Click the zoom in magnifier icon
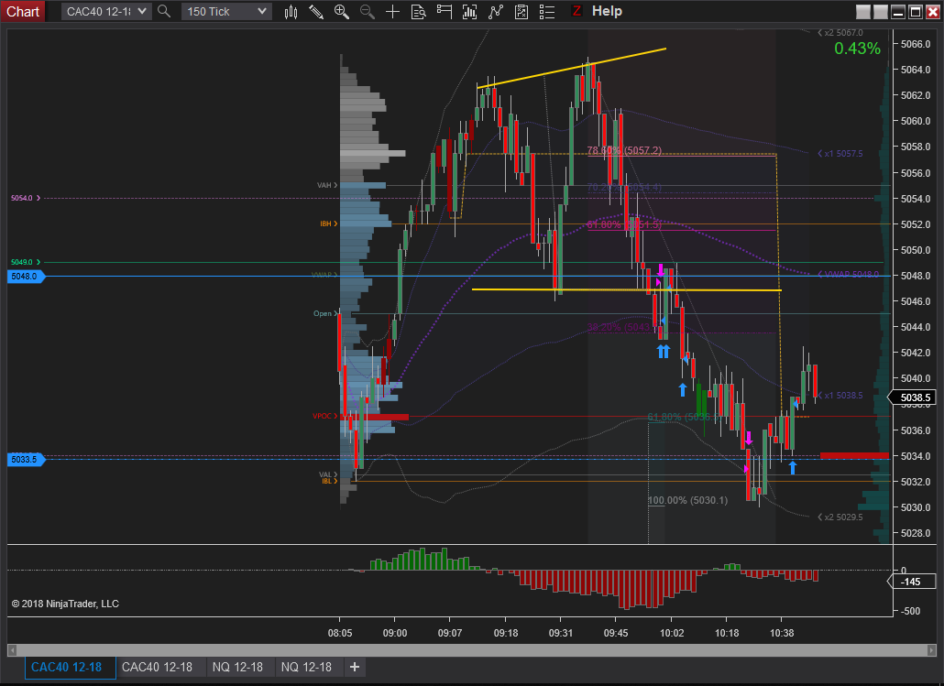The width and height of the screenshot is (944, 686). pos(341,11)
